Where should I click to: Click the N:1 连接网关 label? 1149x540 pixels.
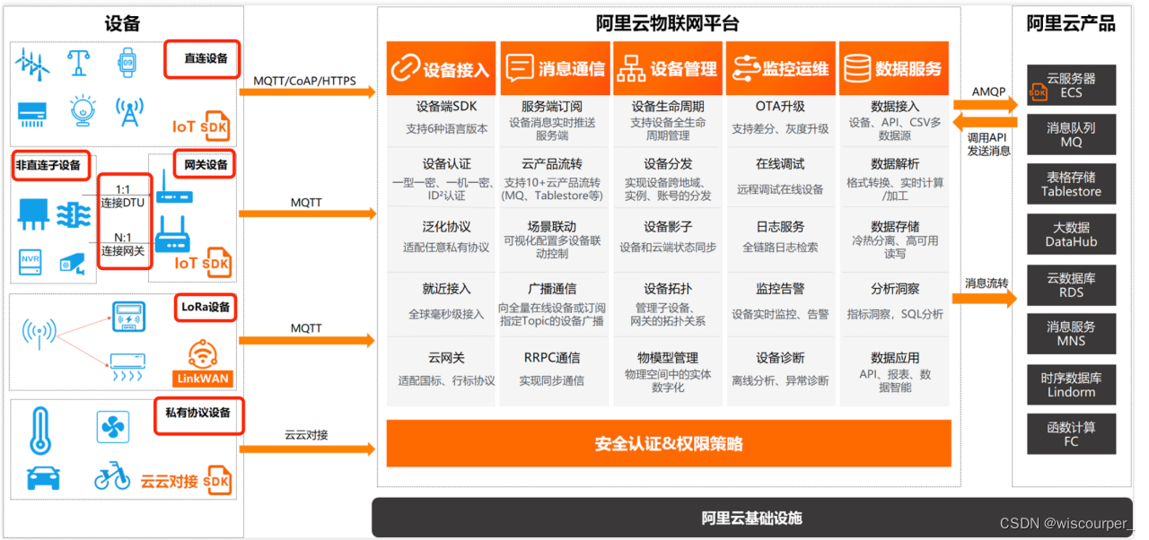point(123,244)
